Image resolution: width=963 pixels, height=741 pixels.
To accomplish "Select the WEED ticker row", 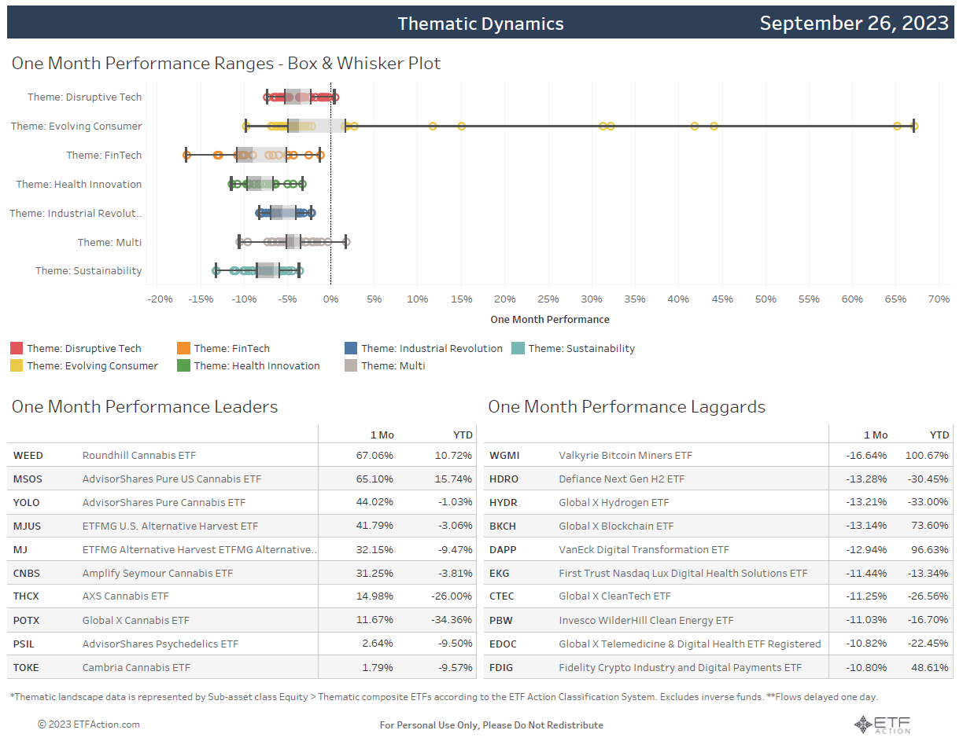I will (242, 456).
